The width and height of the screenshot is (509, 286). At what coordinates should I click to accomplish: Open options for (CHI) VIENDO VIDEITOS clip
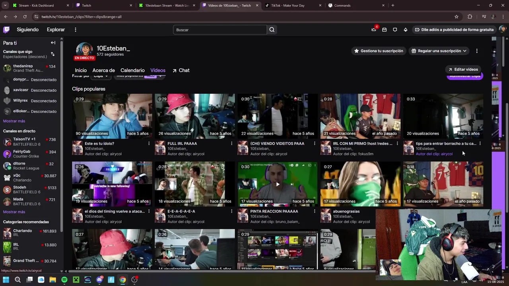point(315,143)
